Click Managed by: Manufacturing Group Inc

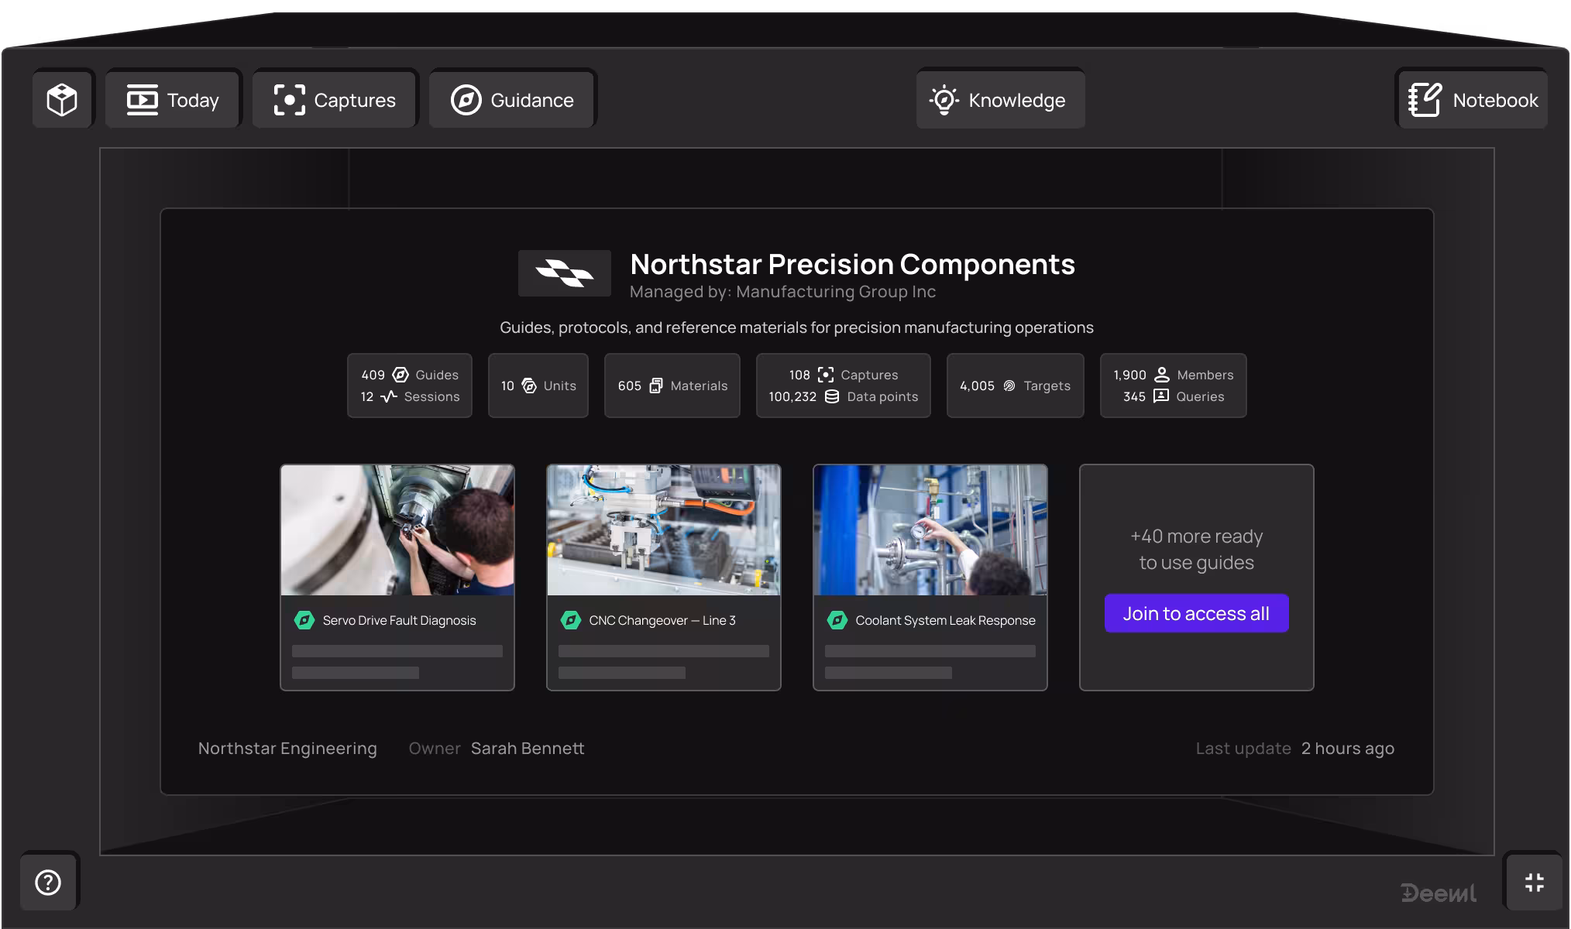(782, 292)
